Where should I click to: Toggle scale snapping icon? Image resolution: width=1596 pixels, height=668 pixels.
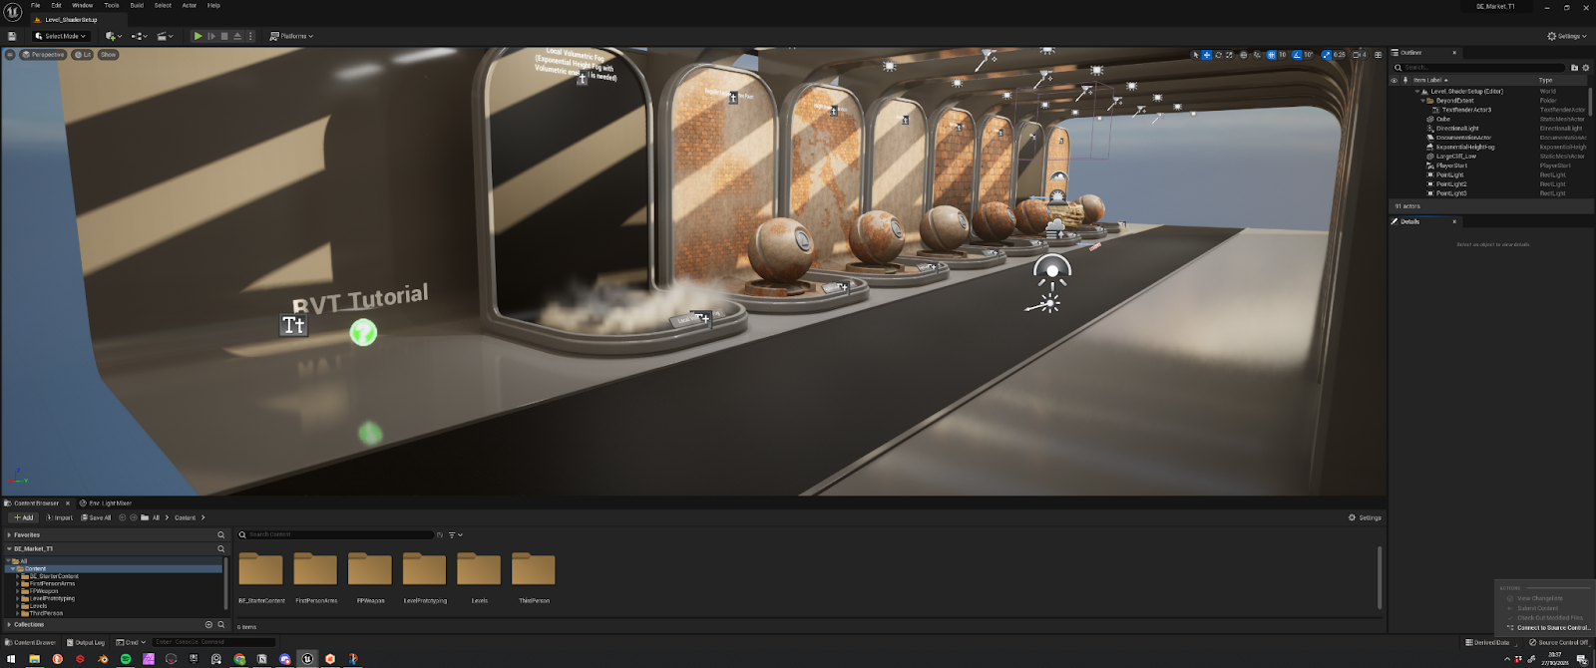pyautogui.click(x=1326, y=55)
